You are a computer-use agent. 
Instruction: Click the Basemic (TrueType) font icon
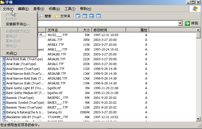pyautogui.click(x=4, y=98)
